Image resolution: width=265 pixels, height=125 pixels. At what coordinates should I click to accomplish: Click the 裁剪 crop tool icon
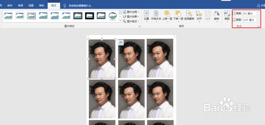(x=227, y=13)
